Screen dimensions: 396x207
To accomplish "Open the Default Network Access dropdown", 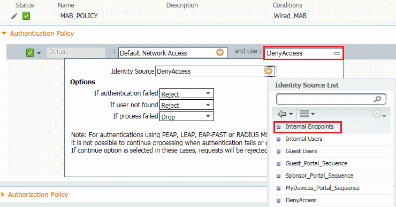I will click(220, 53).
